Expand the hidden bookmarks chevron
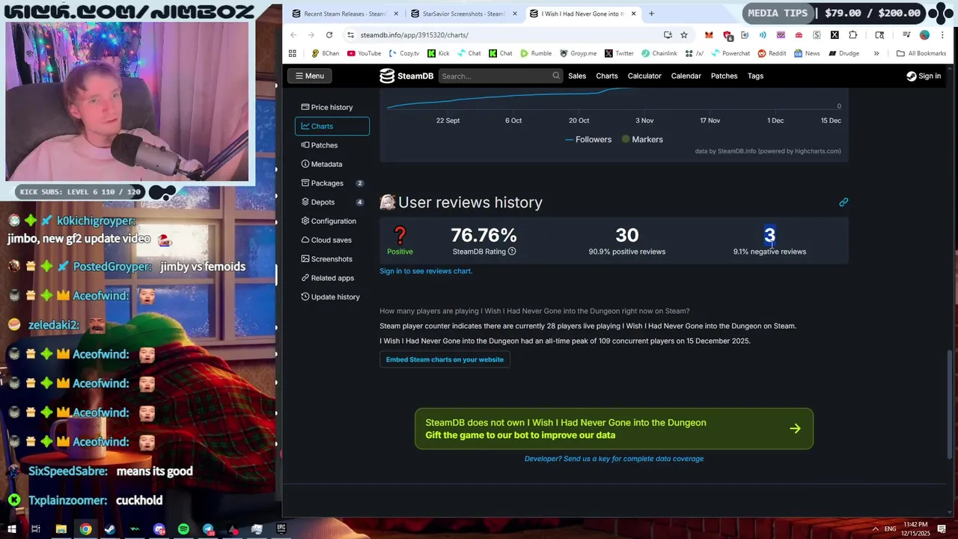Image resolution: width=958 pixels, height=539 pixels. [x=876, y=53]
